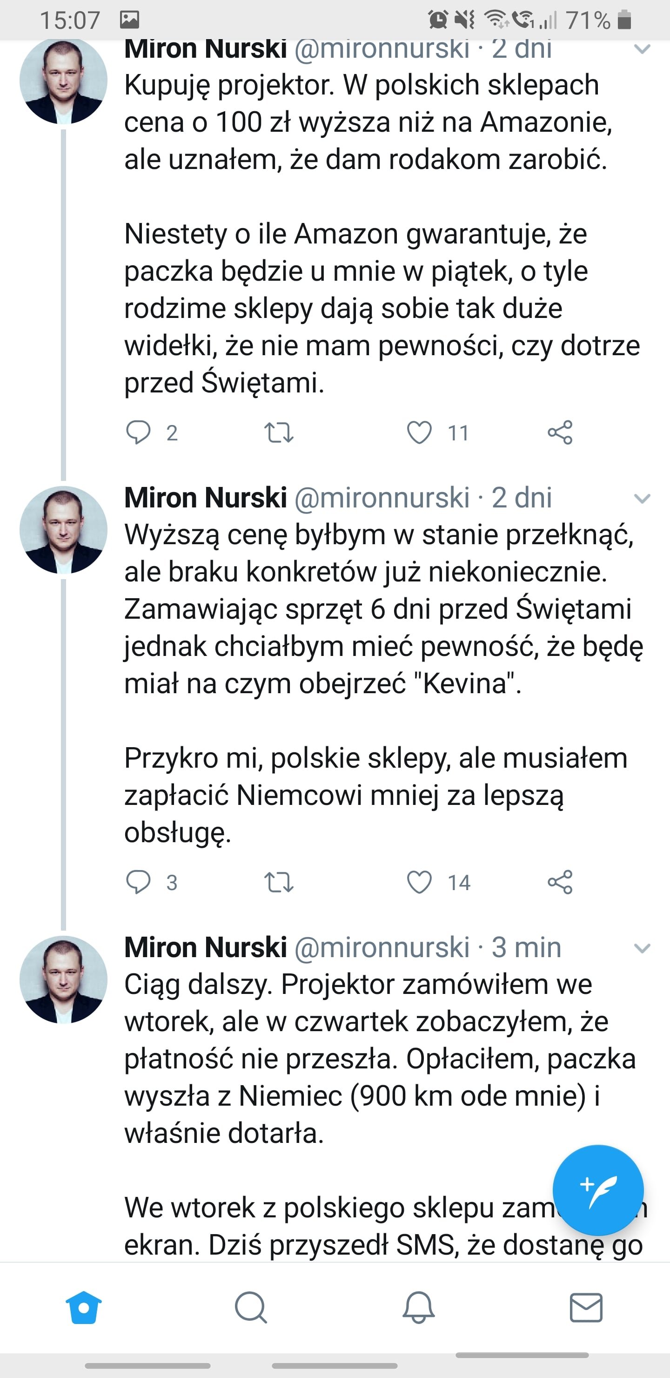Image resolution: width=670 pixels, height=1378 pixels.
Task: Tap the avatar on the 3 min tweet
Action: click(63, 979)
